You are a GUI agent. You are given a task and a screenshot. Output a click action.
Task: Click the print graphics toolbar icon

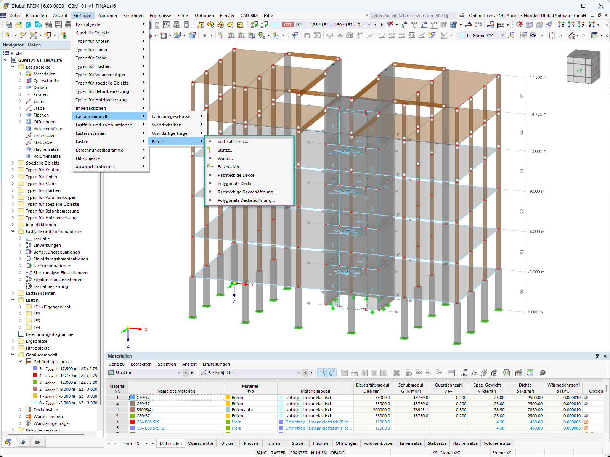[68, 25]
